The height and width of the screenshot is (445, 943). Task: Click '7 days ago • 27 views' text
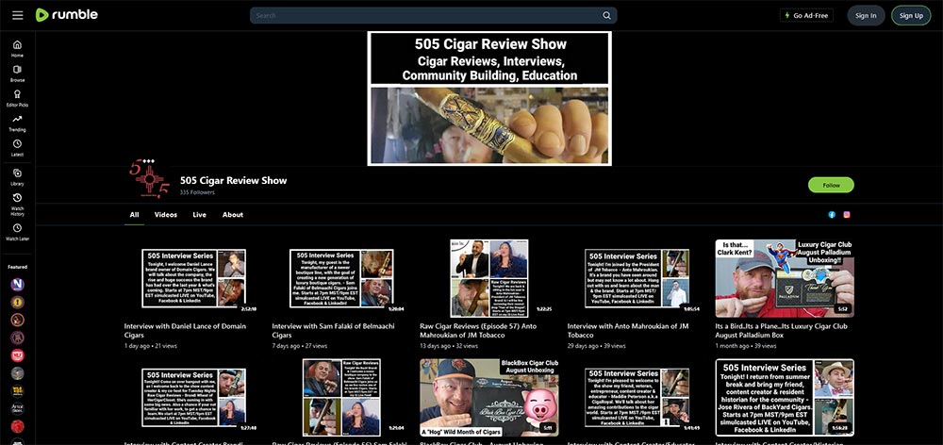[x=300, y=346]
